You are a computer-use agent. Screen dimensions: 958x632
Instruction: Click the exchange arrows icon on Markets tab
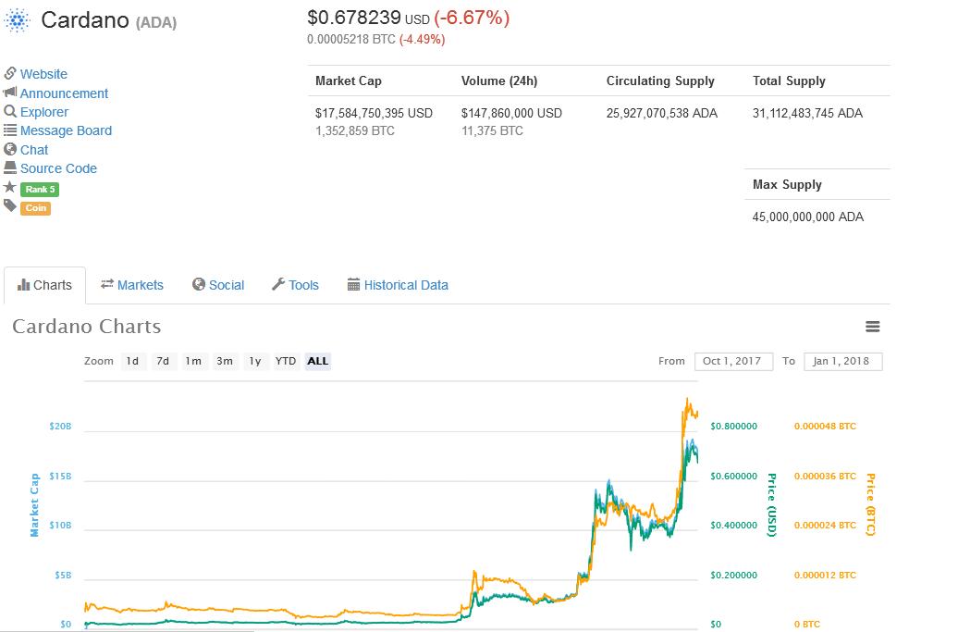(x=107, y=284)
